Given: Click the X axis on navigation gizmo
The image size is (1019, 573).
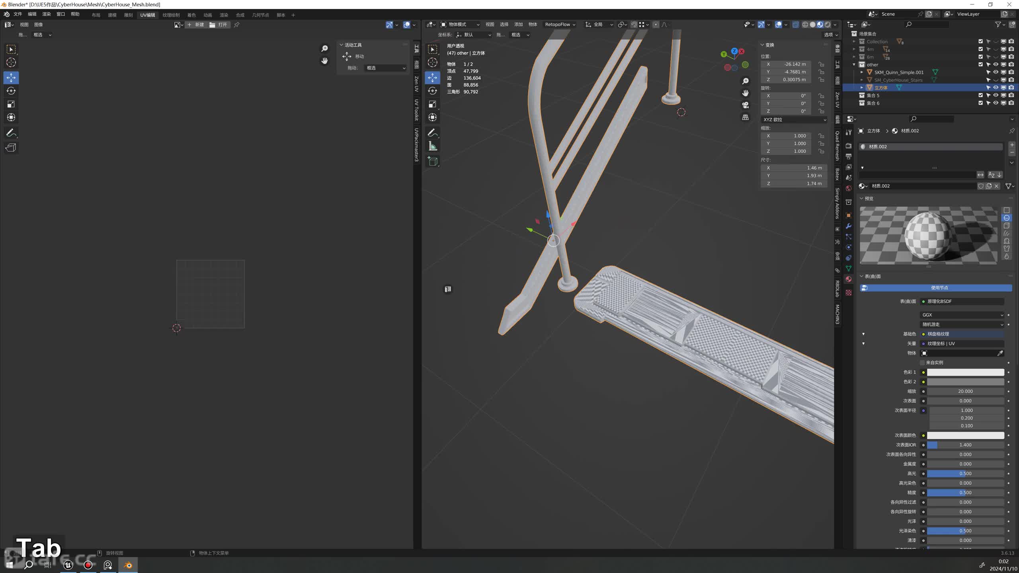Looking at the screenshot, I should [x=742, y=51].
